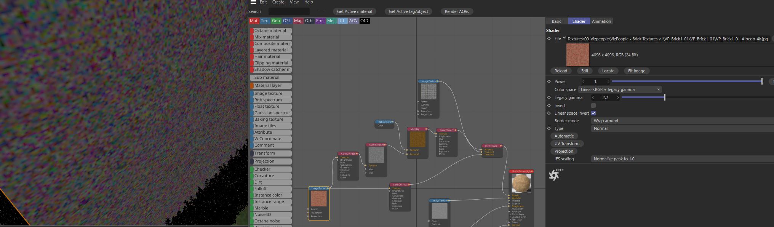Toggle the Mat node filter
Image resolution: width=774 pixels, height=227 pixels.
pos(254,21)
